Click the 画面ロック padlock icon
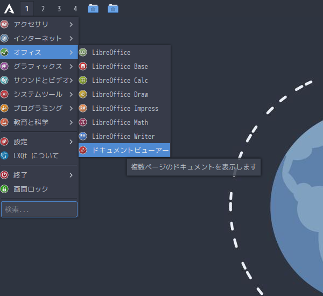 [4, 189]
